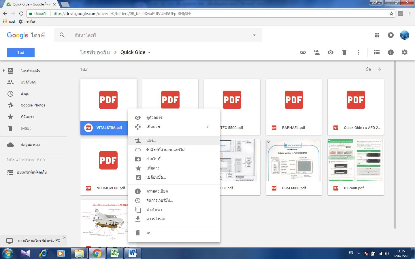Open Google Photos in sidebar
415x259 pixels.
tap(33, 105)
